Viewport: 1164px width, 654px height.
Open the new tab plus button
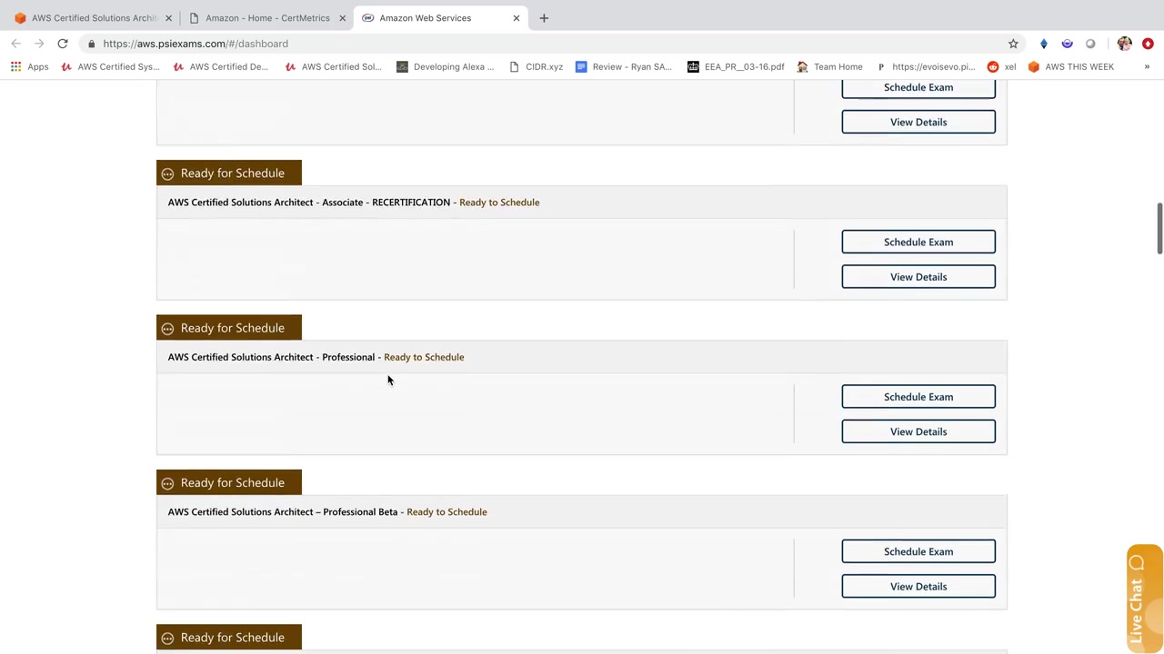(544, 18)
